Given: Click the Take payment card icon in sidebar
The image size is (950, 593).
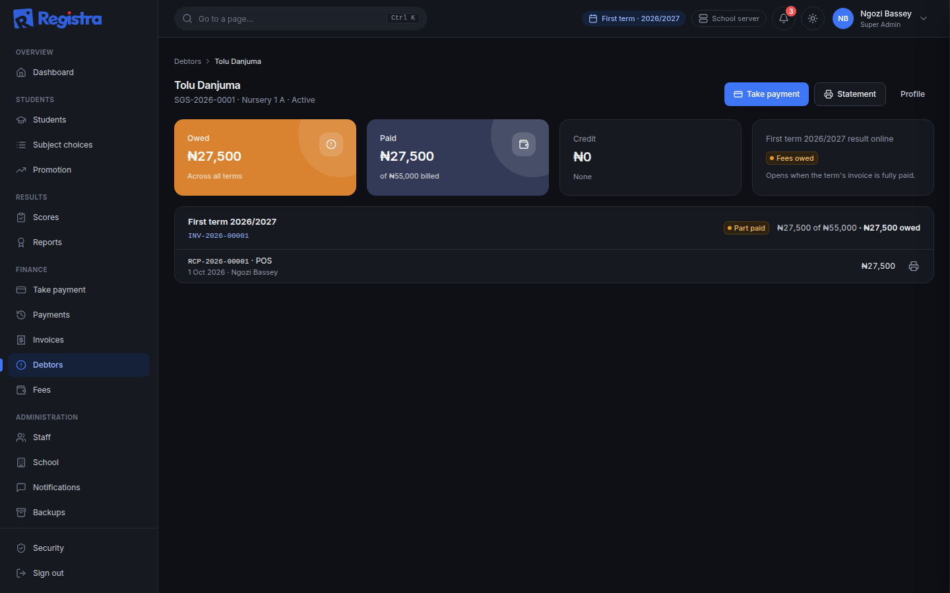Looking at the screenshot, I should pos(21,290).
